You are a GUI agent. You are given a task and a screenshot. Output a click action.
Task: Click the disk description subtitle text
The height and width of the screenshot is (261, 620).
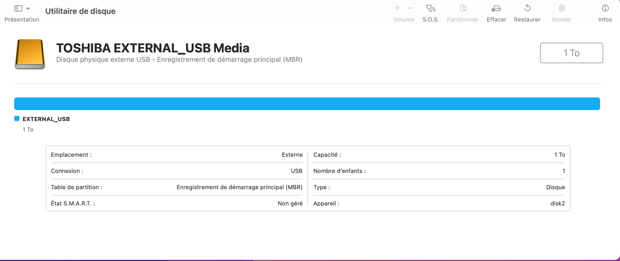tap(179, 60)
